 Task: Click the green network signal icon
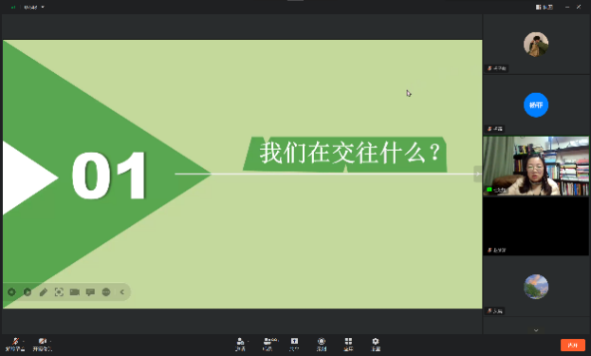(x=13, y=8)
